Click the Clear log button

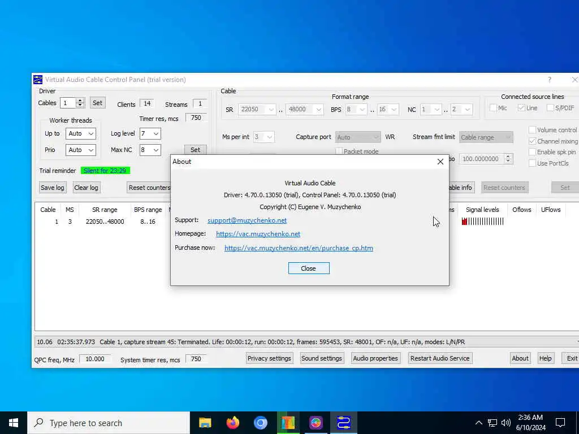(86, 188)
